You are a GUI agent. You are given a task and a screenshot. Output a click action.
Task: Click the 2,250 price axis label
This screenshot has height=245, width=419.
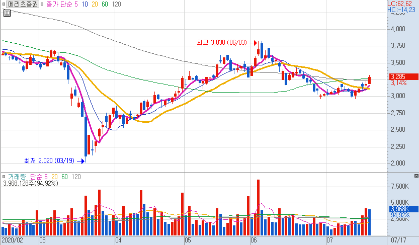(x=398, y=146)
